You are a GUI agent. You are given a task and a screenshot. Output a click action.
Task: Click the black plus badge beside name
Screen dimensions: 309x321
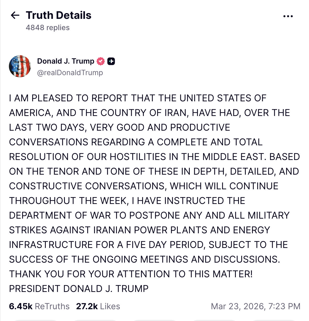point(111,61)
